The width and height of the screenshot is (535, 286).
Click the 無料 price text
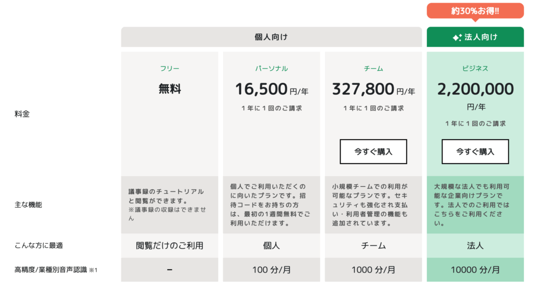click(170, 89)
